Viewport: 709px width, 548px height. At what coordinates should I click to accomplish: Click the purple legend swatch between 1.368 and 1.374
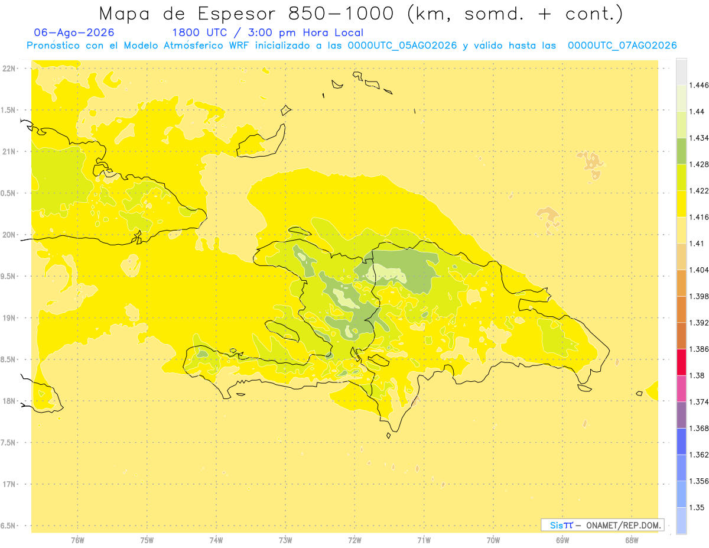tap(681, 415)
